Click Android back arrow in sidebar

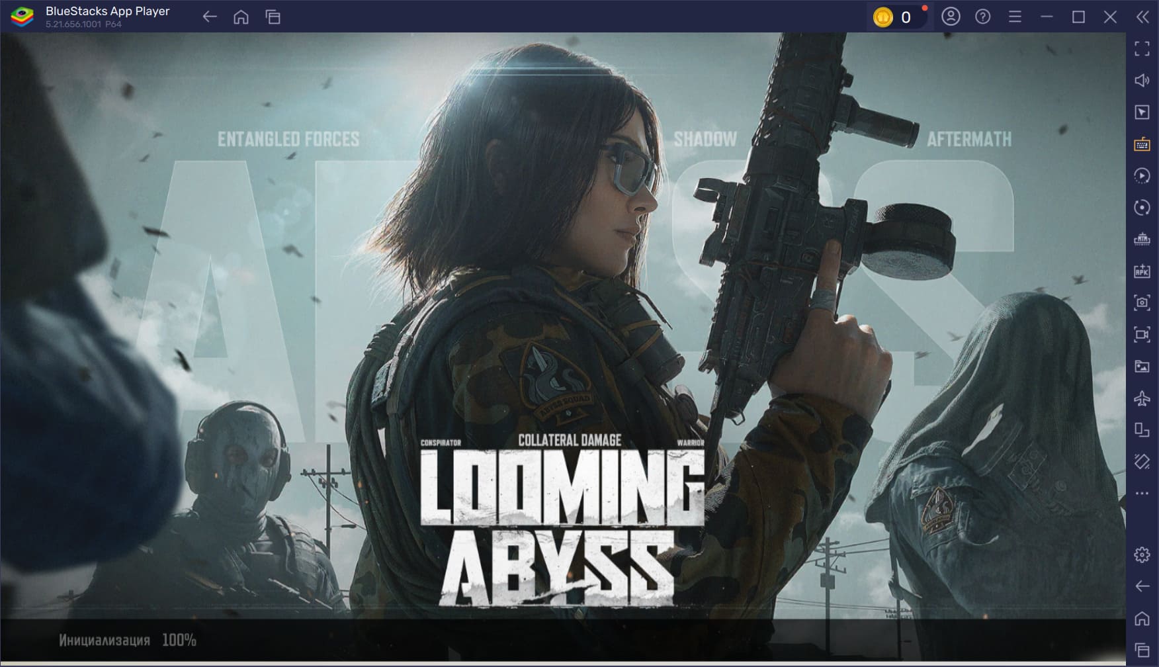[1142, 586]
